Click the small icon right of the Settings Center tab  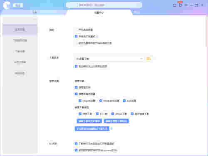135,12
